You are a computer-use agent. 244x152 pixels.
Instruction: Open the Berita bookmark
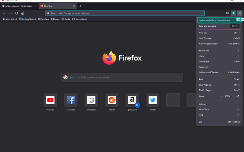click(66, 19)
